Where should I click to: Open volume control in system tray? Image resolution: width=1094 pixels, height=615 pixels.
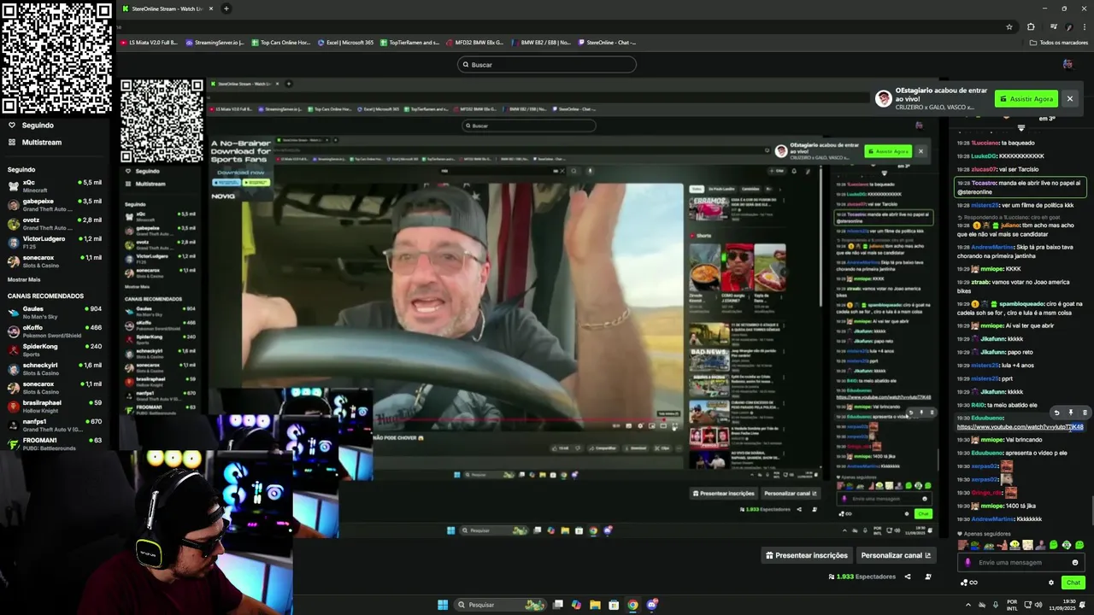(x=1038, y=605)
